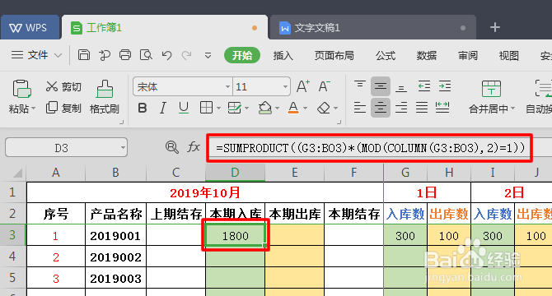Click the formula zoom magnifier icon
The image size is (552, 296).
point(172,147)
